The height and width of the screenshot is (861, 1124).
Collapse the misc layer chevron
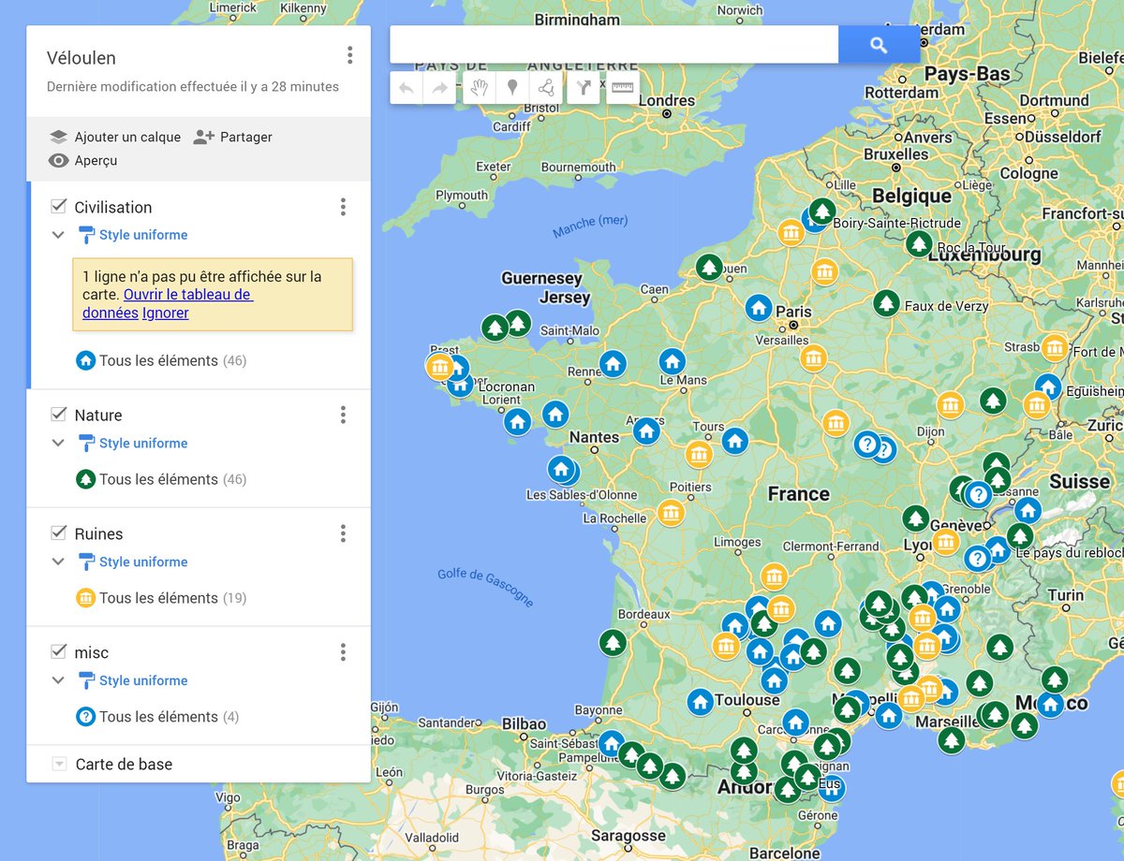click(x=58, y=680)
